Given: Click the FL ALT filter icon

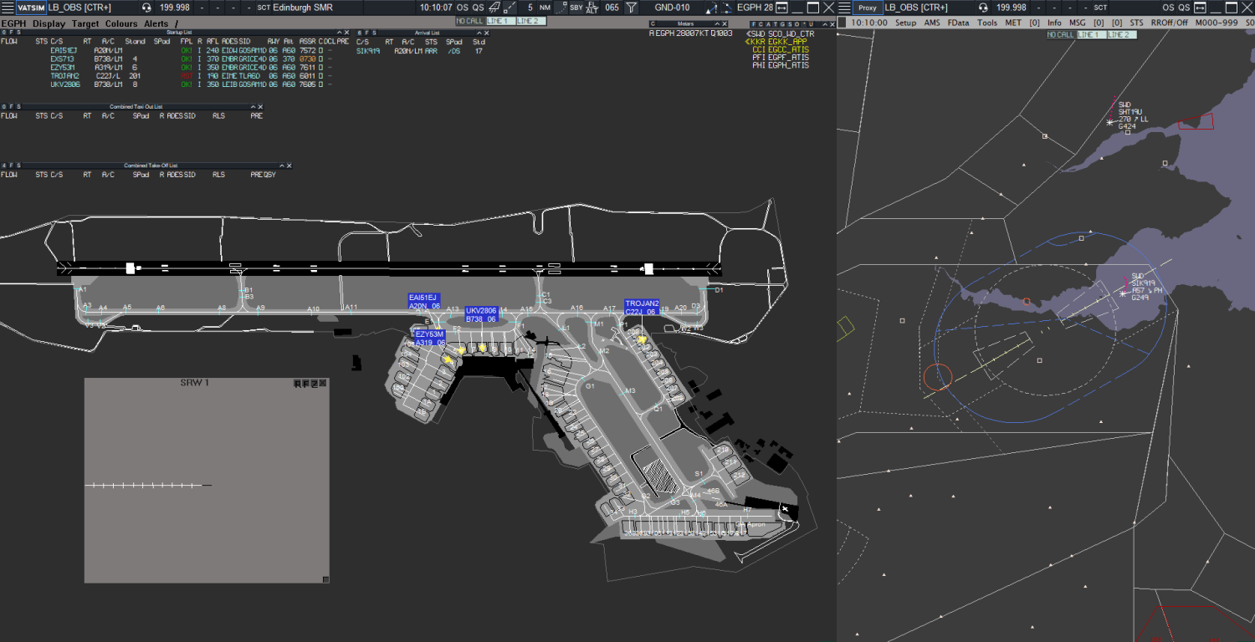Looking at the screenshot, I should coord(592,8).
